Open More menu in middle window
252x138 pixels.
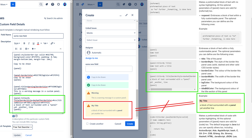(x=91, y=5)
